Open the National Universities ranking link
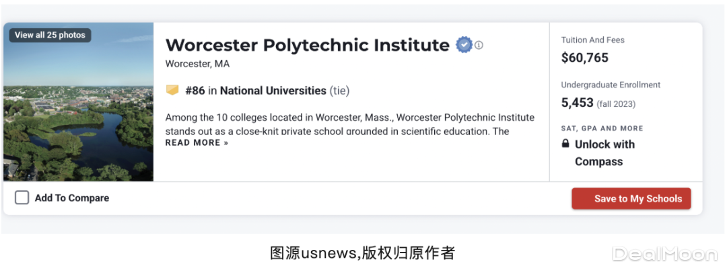 tap(273, 91)
